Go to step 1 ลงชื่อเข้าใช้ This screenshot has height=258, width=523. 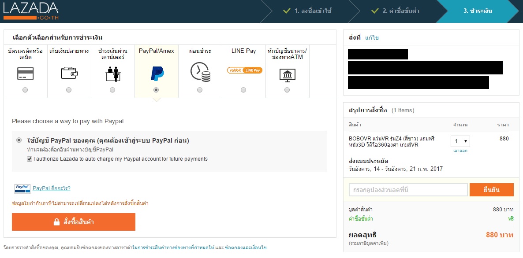(307, 11)
